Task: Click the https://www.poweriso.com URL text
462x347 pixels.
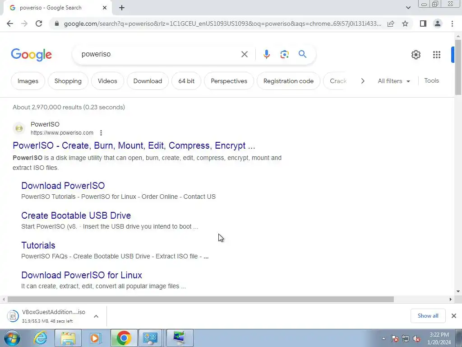Action: click(62, 133)
